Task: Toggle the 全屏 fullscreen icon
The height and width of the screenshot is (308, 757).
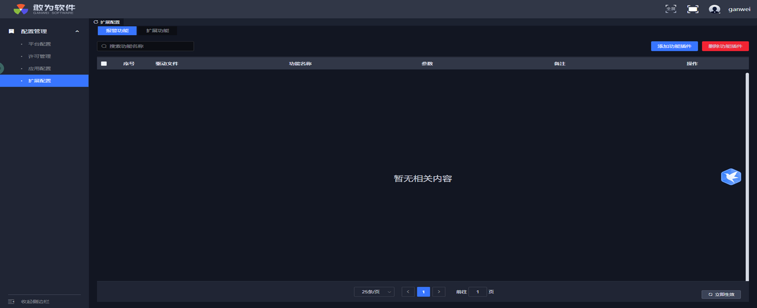Action: click(671, 9)
